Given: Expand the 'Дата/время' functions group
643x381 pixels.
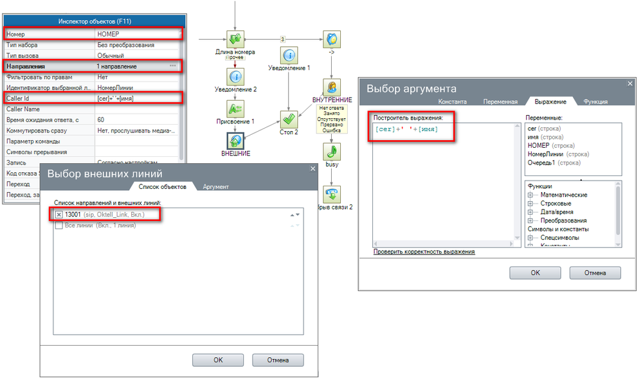Looking at the screenshot, I should click(530, 212).
